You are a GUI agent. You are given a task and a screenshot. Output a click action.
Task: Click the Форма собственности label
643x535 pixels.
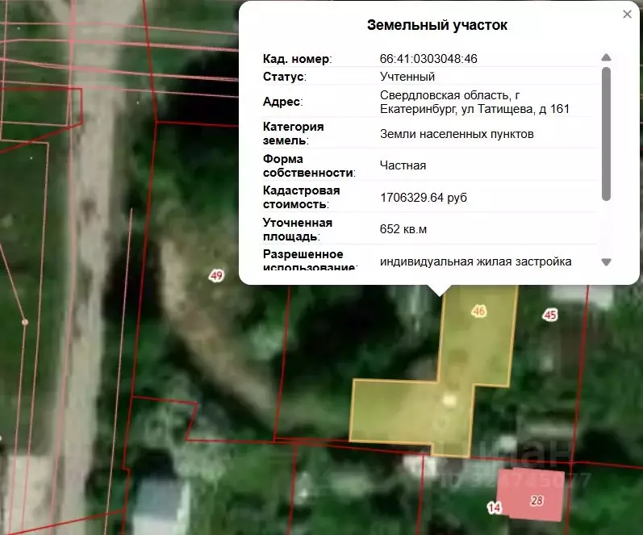click(x=309, y=165)
